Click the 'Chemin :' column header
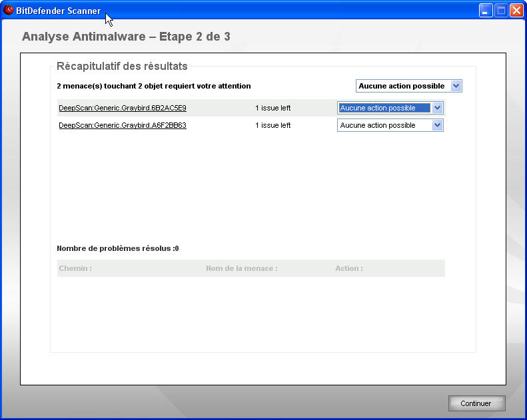Image resolution: width=527 pixels, height=420 pixels. tap(75, 268)
